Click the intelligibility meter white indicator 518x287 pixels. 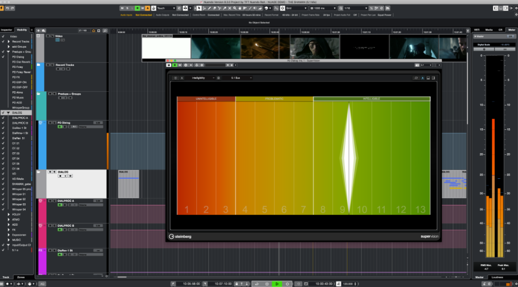point(349,158)
